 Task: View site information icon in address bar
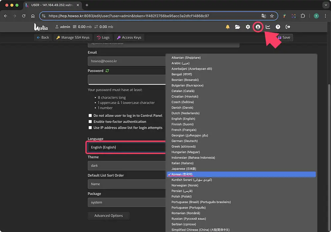[x=44, y=16]
